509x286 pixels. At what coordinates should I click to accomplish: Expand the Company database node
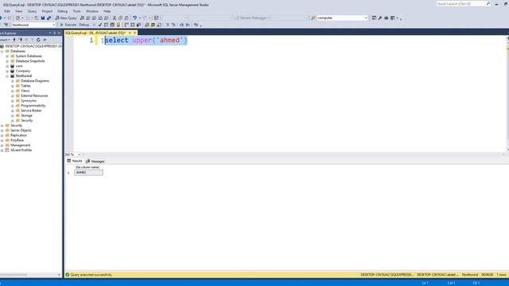click(x=7, y=71)
